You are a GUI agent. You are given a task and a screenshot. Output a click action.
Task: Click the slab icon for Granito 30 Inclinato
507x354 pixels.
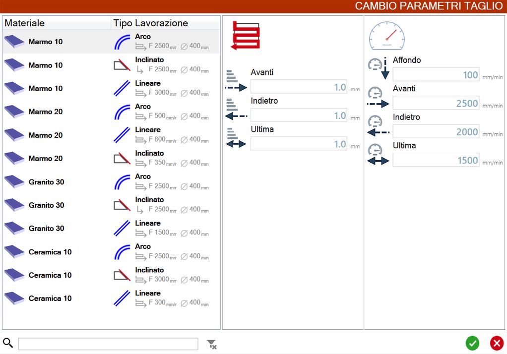[x=14, y=205]
